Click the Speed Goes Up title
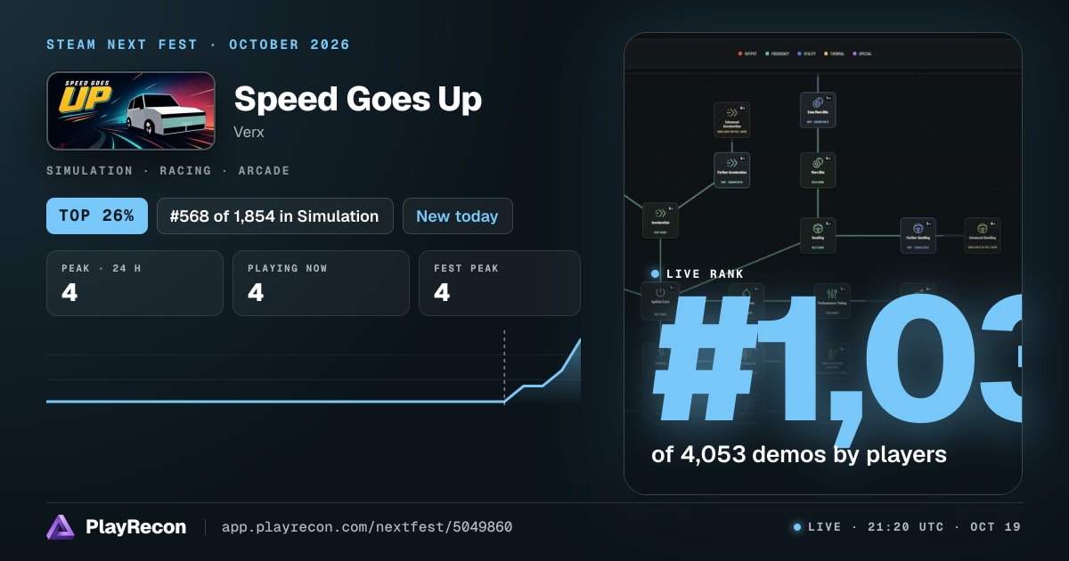This screenshot has width=1069, height=561. pyautogui.click(x=358, y=99)
